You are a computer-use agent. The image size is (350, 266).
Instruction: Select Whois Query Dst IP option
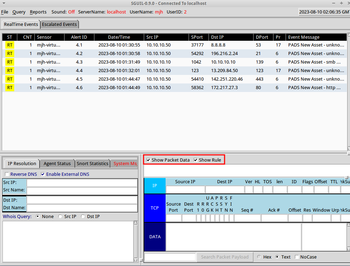tap(83, 217)
